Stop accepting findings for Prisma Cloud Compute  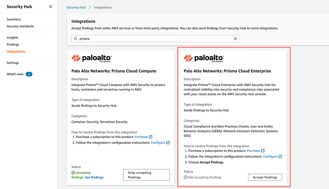(x=147, y=175)
